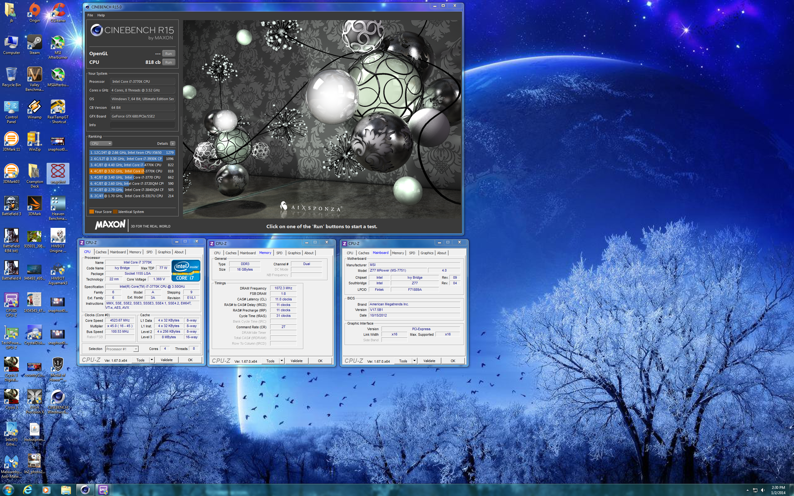Open the RealTempGT shortcut
Viewport: 794px width, 496px height.
[58, 111]
